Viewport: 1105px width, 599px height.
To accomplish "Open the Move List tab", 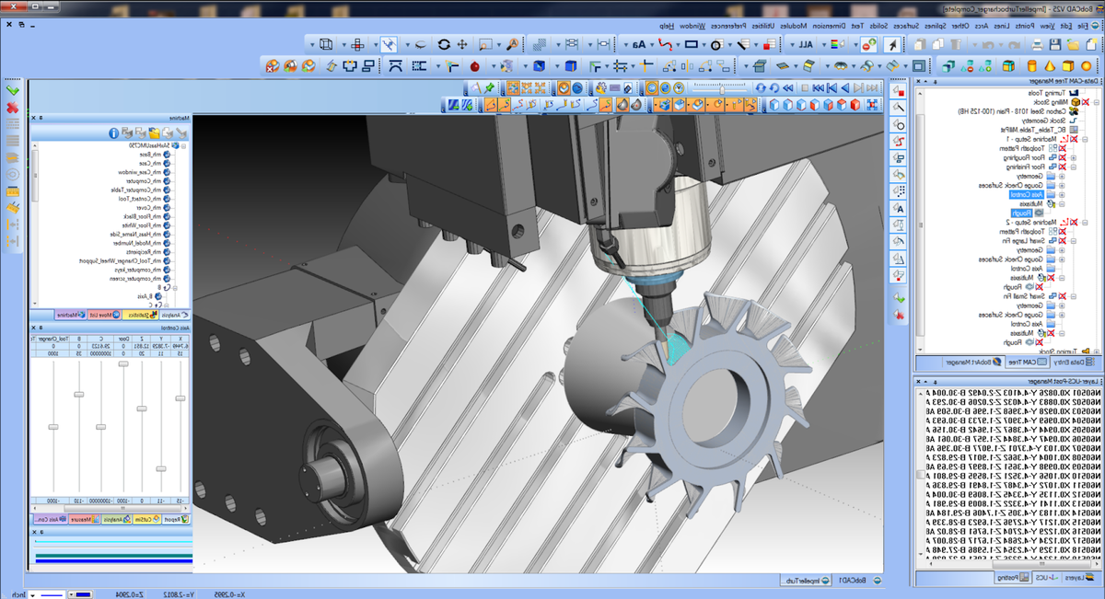I will [103, 315].
